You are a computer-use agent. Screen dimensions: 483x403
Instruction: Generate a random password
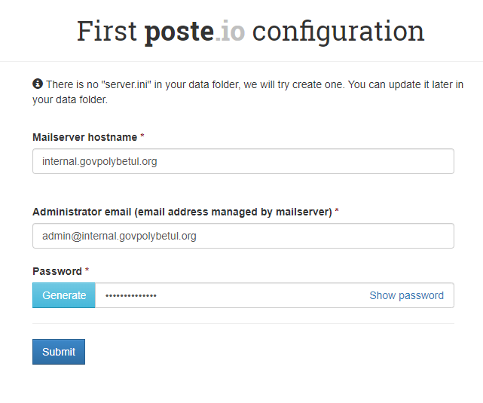coord(64,295)
